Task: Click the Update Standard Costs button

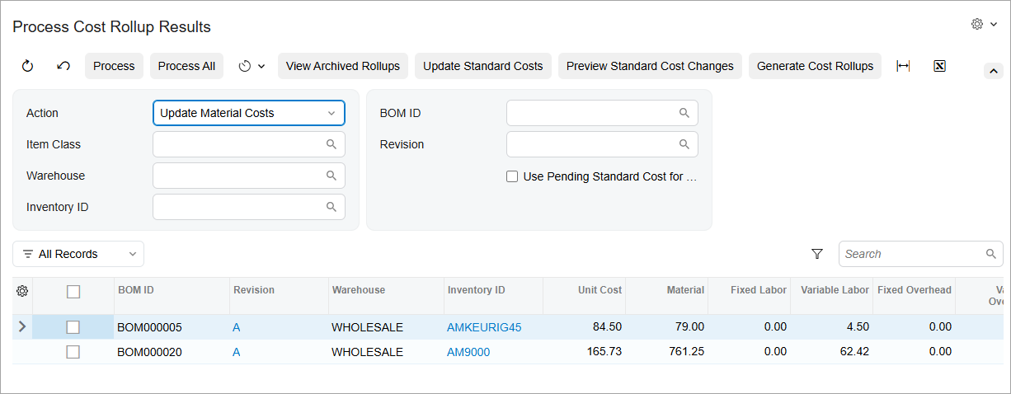Action: pyautogui.click(x=482, y=66)
